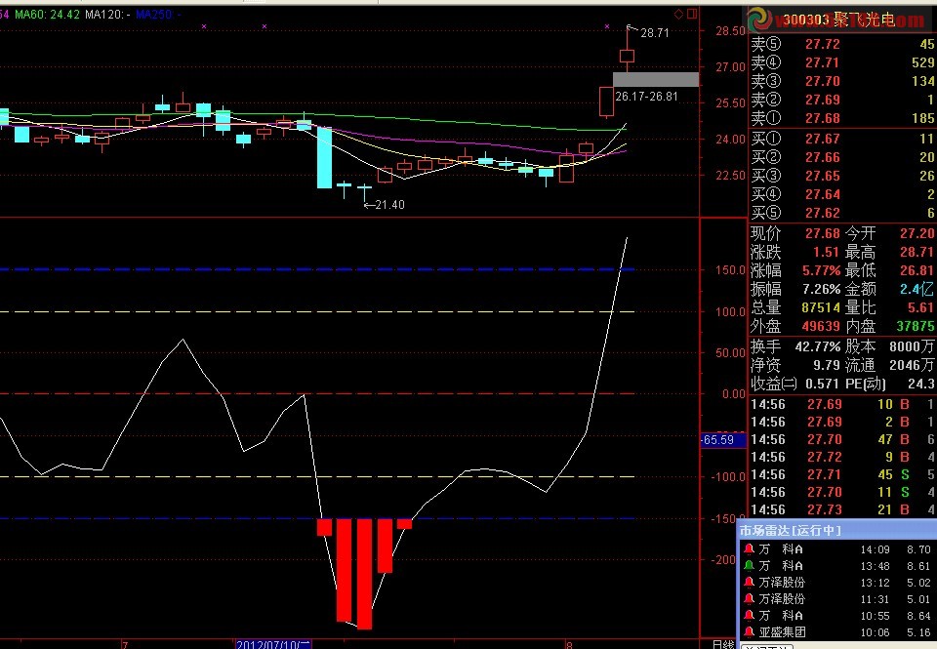
Task: Click the red bell for 万科A at 14:09
Action: 749,548
